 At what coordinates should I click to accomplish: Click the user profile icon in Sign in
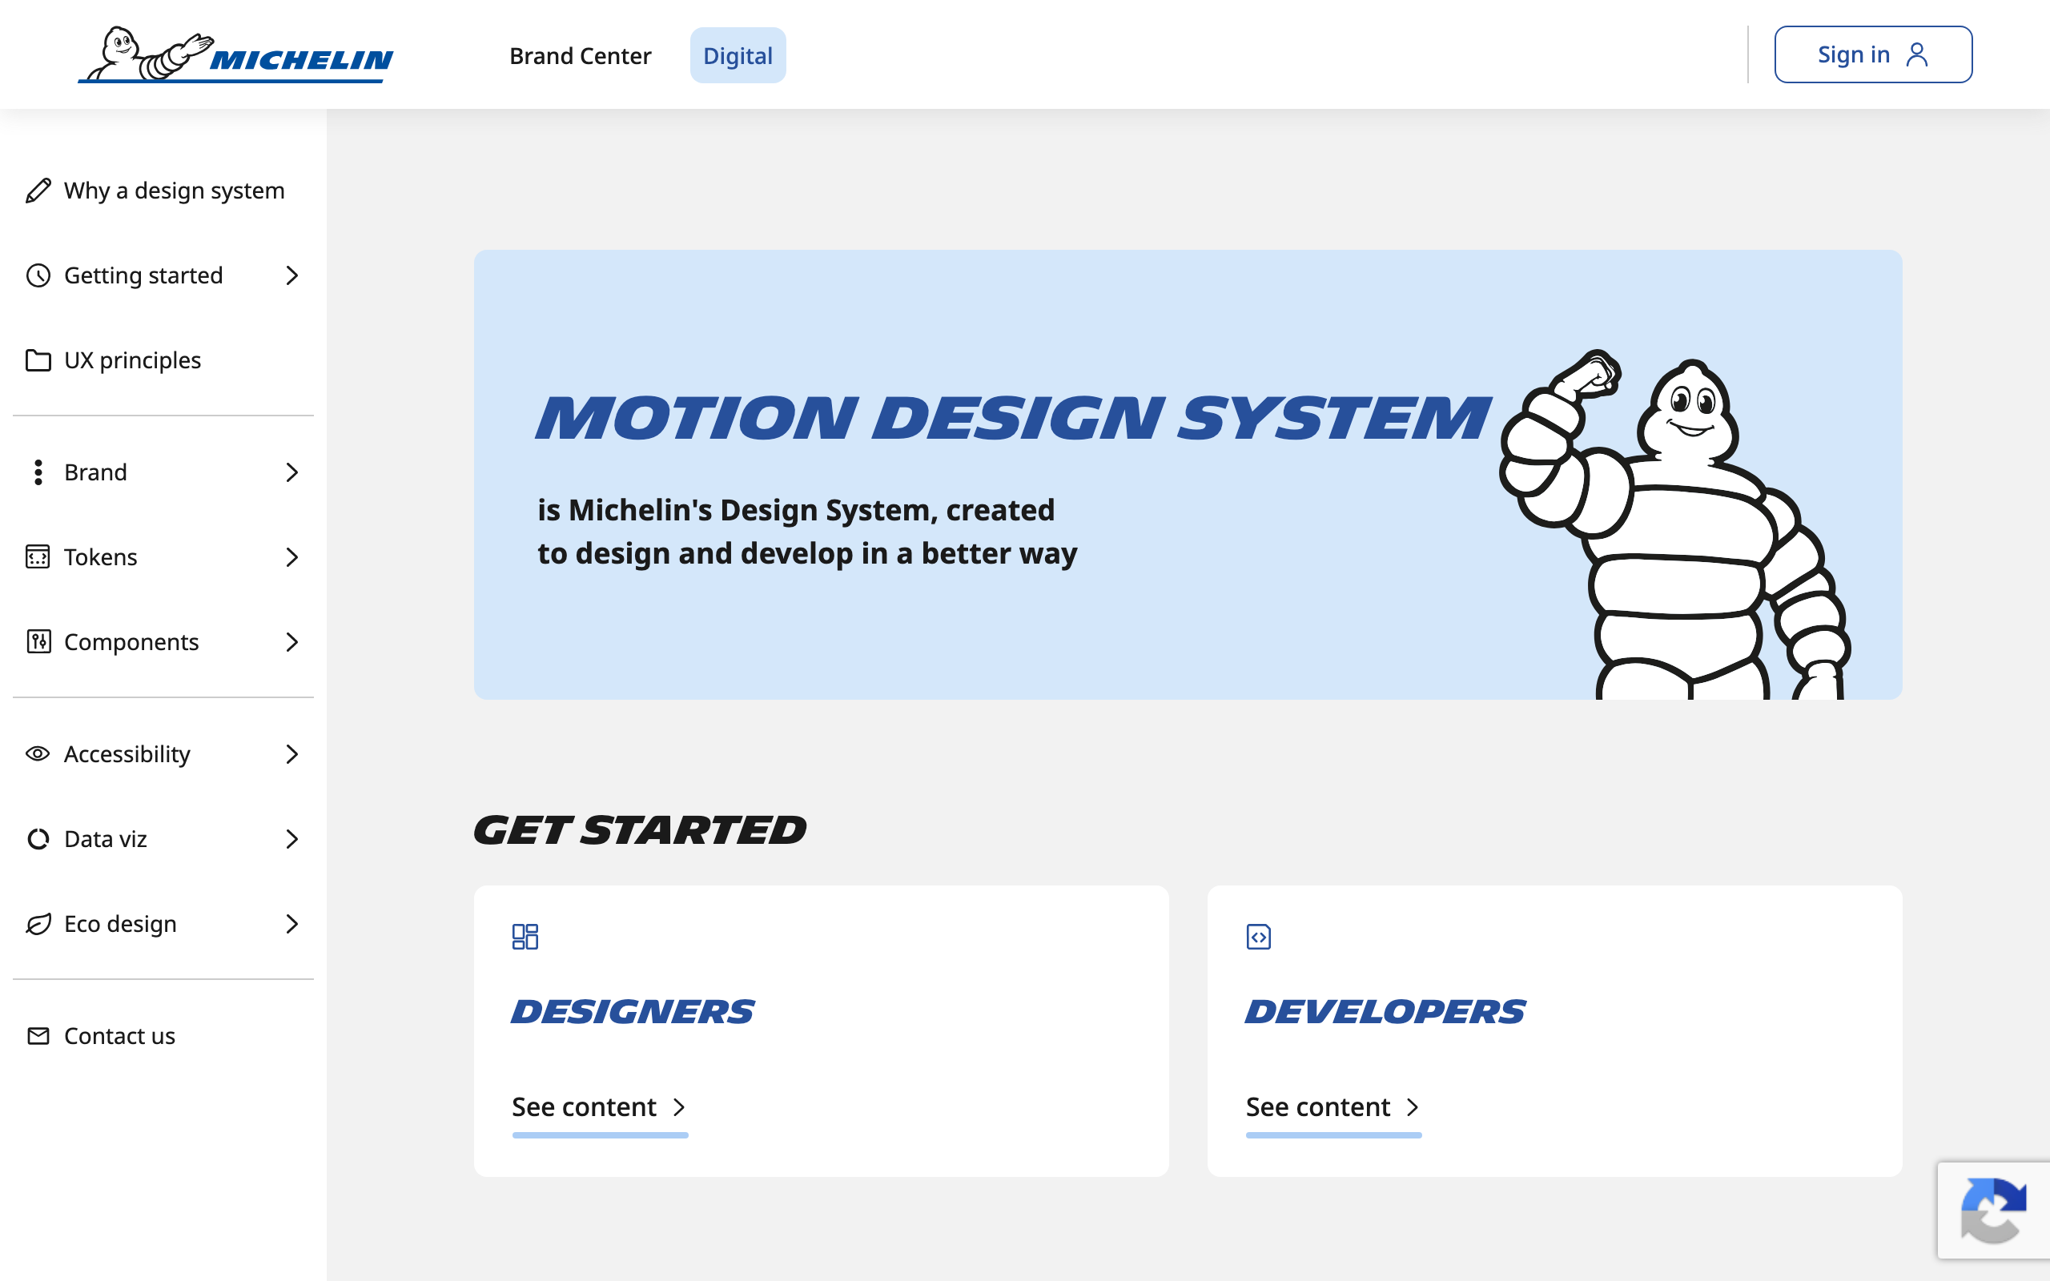tap(1917, 54)
